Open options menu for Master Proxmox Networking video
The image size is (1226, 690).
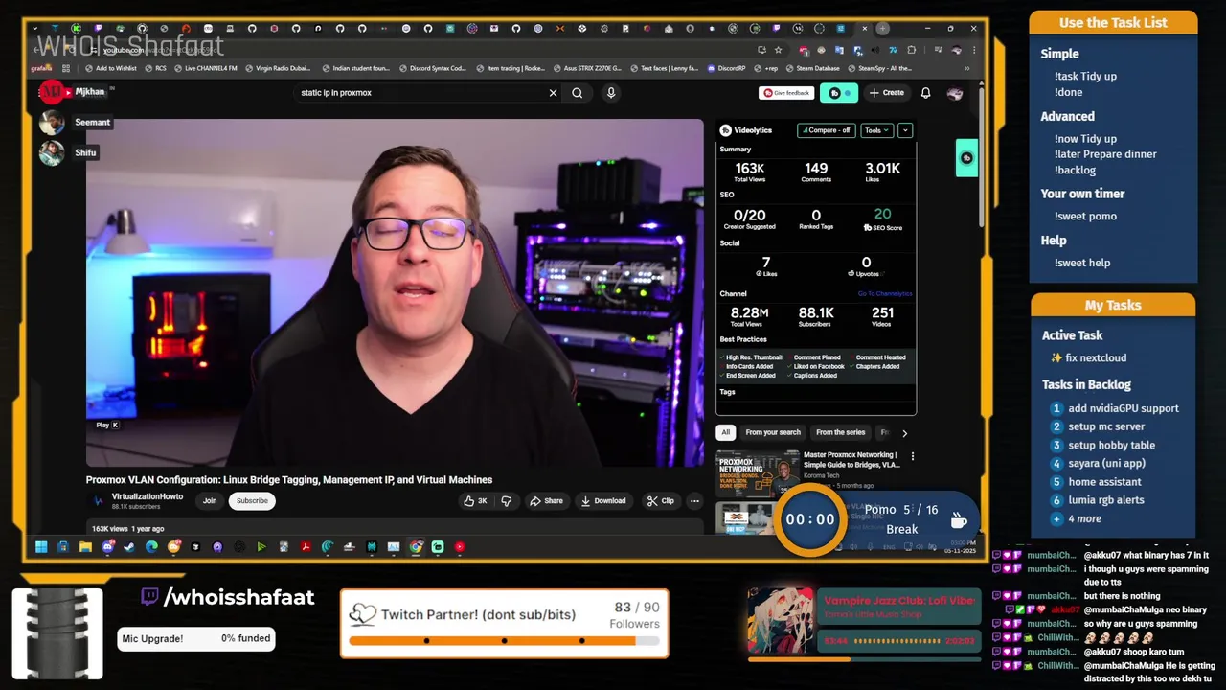point(912,457)
